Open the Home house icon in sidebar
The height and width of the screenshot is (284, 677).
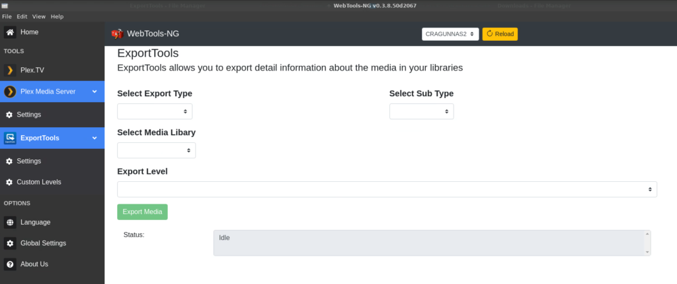click(10, 32)
